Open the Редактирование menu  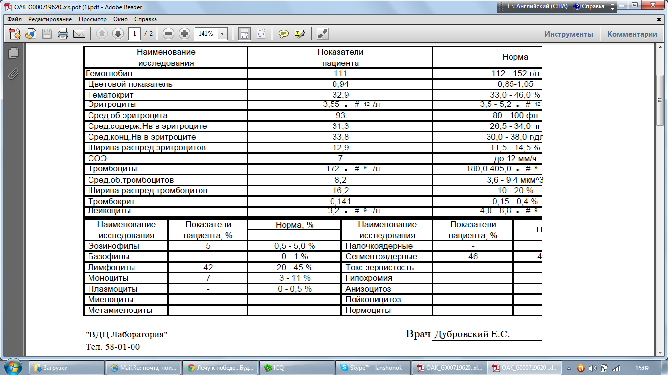click(x=50, y=19)
